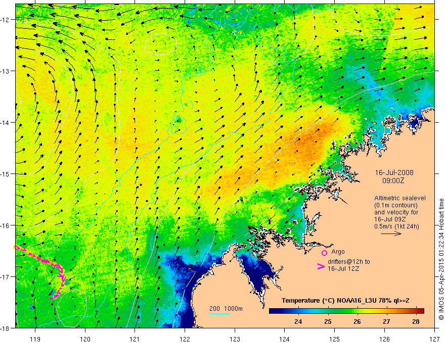Select the time text 09:00Z
Screen dimensions: 445x343
pos(393,181)
